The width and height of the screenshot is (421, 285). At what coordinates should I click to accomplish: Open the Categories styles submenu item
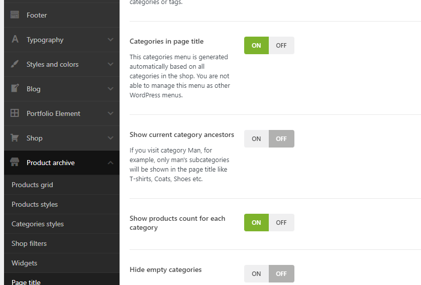tap(38, 224)
